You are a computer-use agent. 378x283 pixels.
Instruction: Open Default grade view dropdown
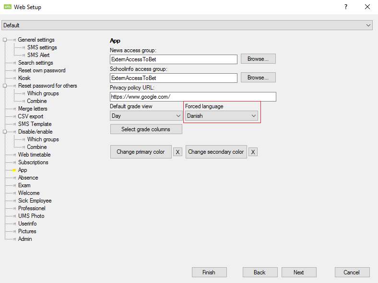click(x=145, y=116)
